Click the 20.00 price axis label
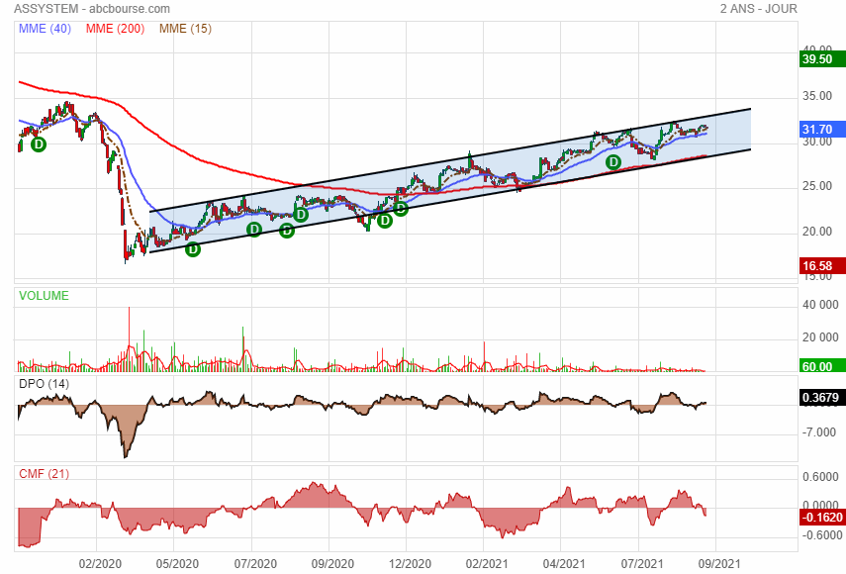The height and width of the screenshot is (574, 846). click(817, 232)
